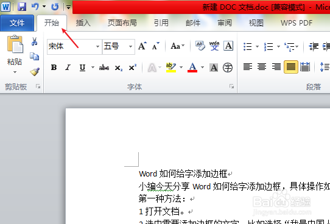Toggle Superscript formatting
Viewport: 330px width, 224px height.
point(133,68)
